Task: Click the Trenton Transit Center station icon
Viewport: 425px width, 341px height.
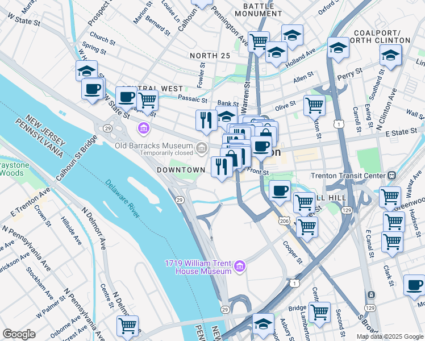Action: coord(391,176)
